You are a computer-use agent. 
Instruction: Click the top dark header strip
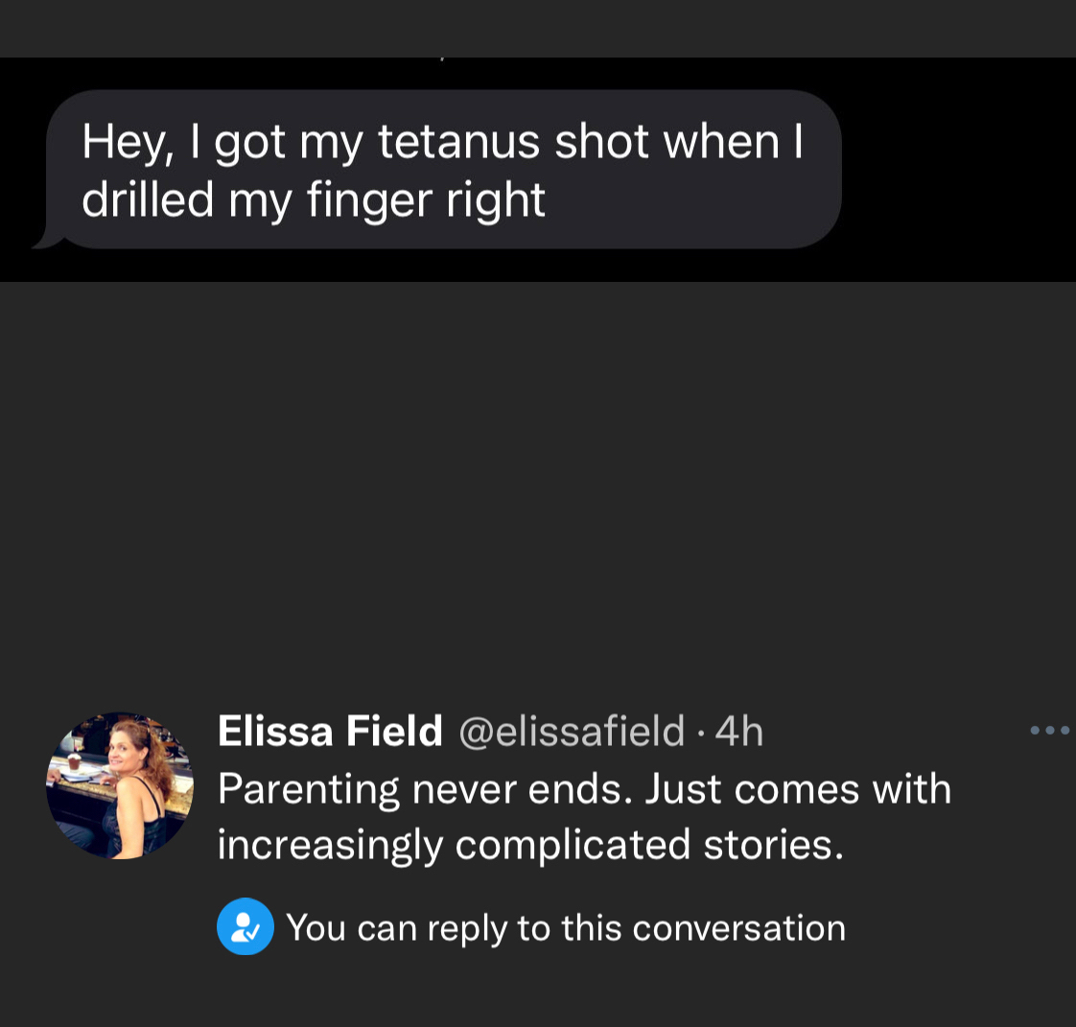(x=537, y=27)
